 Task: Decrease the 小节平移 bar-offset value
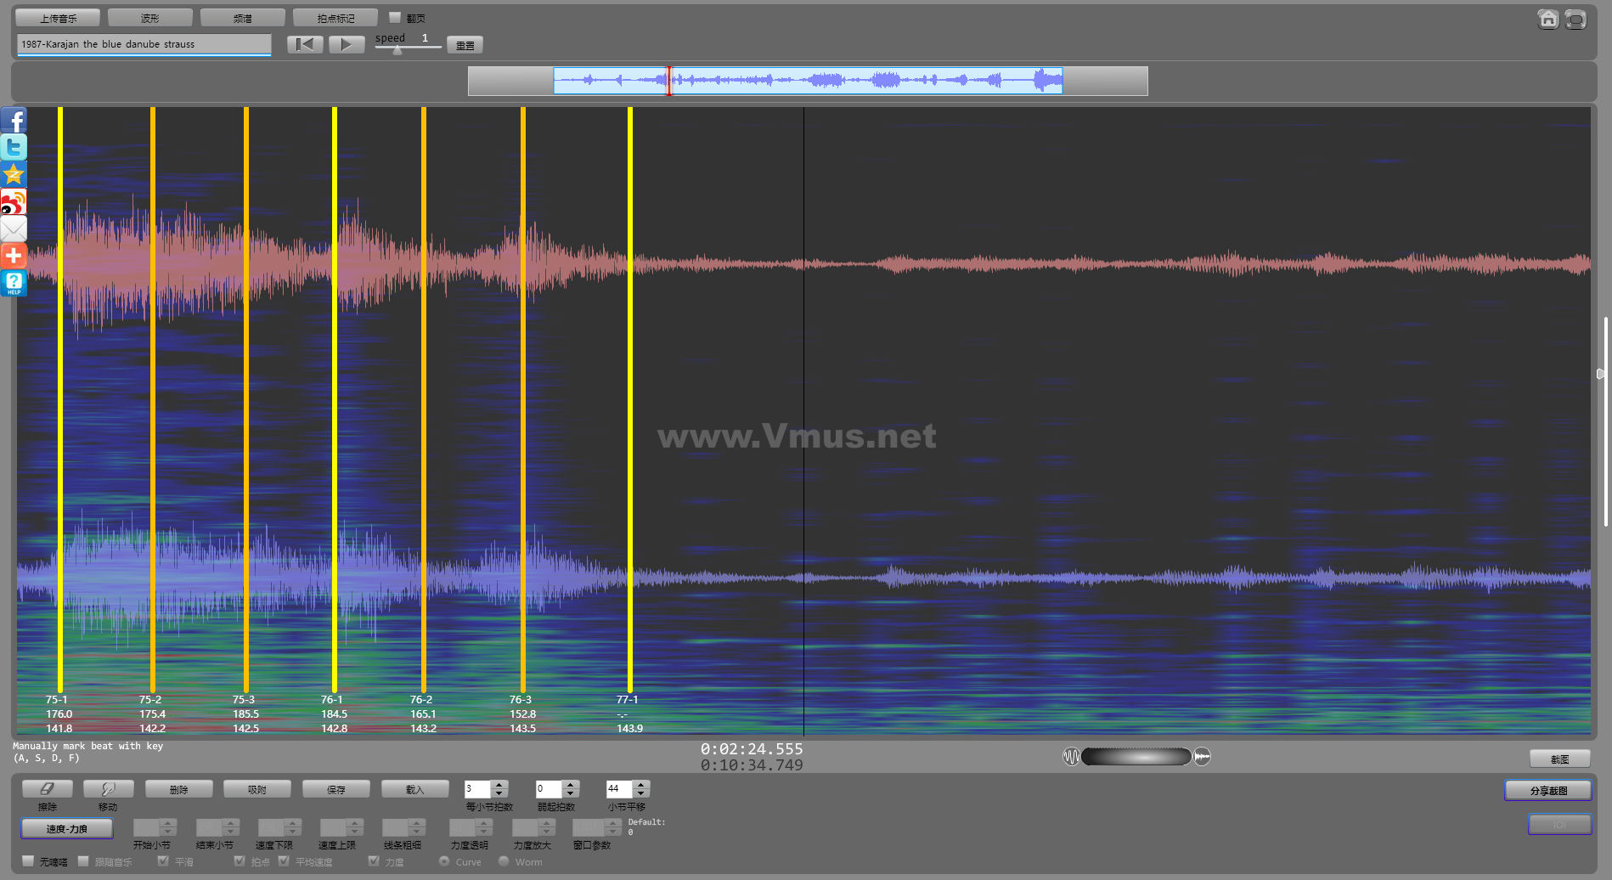click(x=642, y=793)
